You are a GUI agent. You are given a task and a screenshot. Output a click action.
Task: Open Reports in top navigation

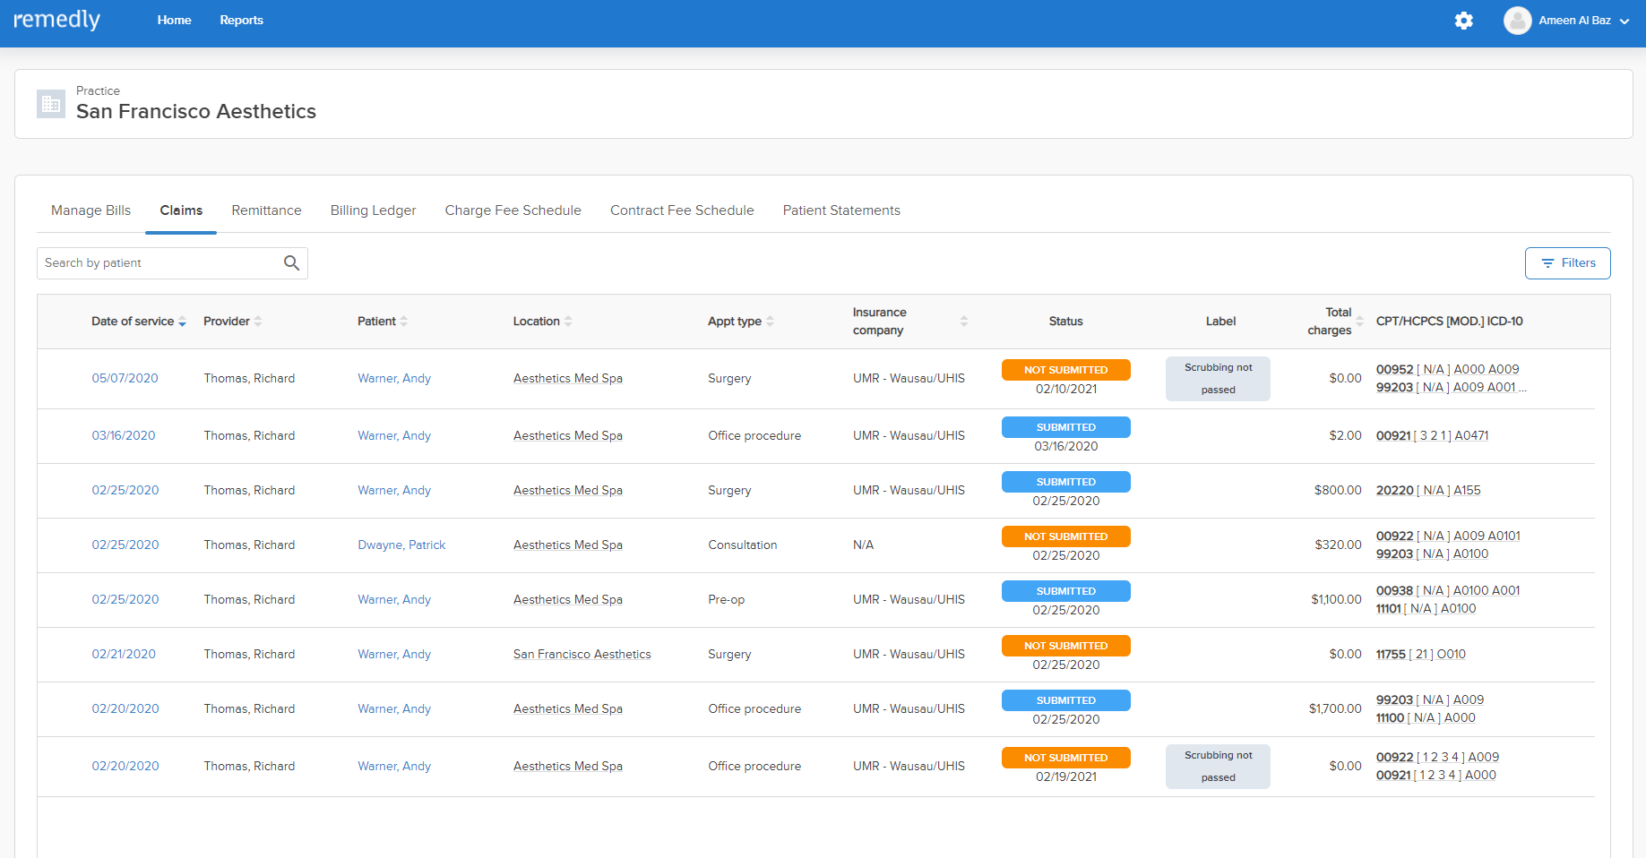pos(241,20)
